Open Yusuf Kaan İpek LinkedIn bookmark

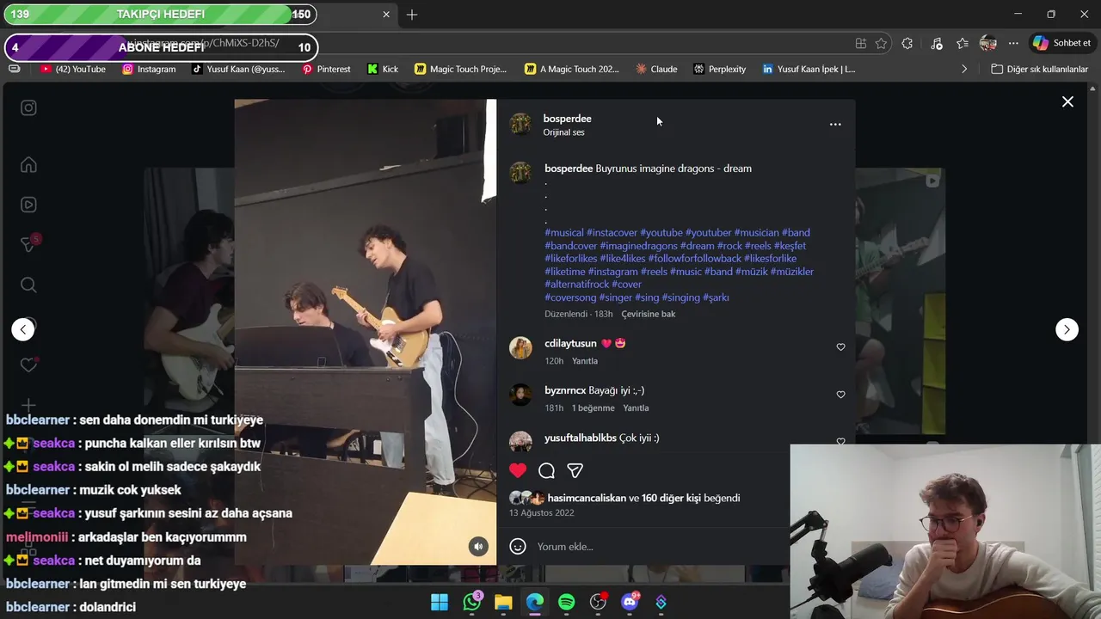(x=809, y=69)
